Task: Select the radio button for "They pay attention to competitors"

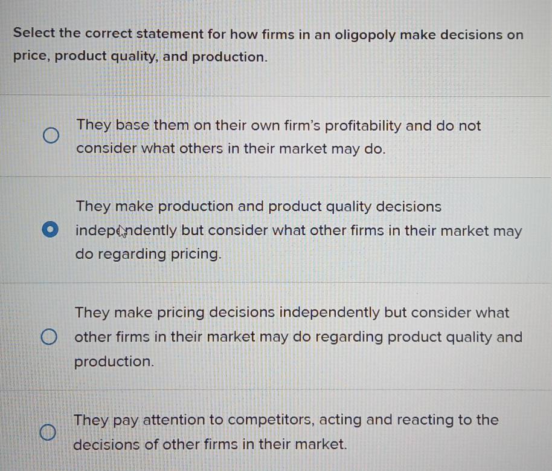Action: [48, 432]
